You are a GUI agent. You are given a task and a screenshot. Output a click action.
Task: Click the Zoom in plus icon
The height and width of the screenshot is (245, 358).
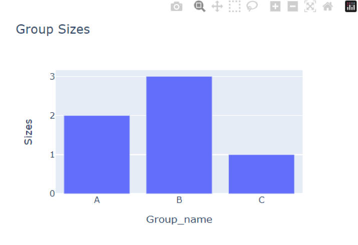(x=275, y=7)
